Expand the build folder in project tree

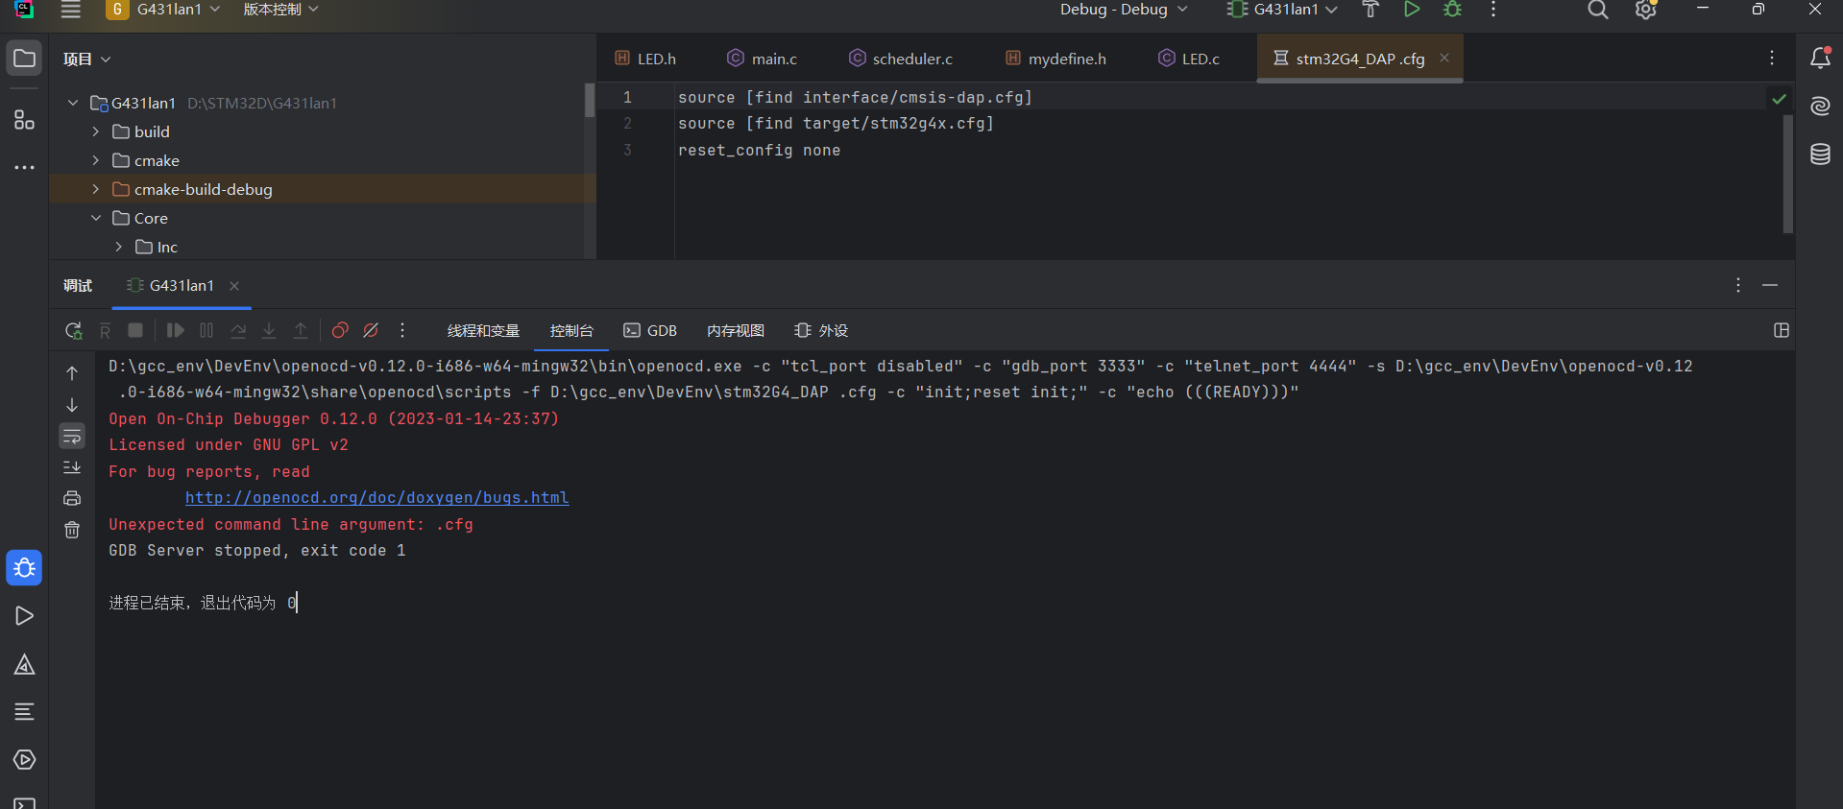point(96,131)
